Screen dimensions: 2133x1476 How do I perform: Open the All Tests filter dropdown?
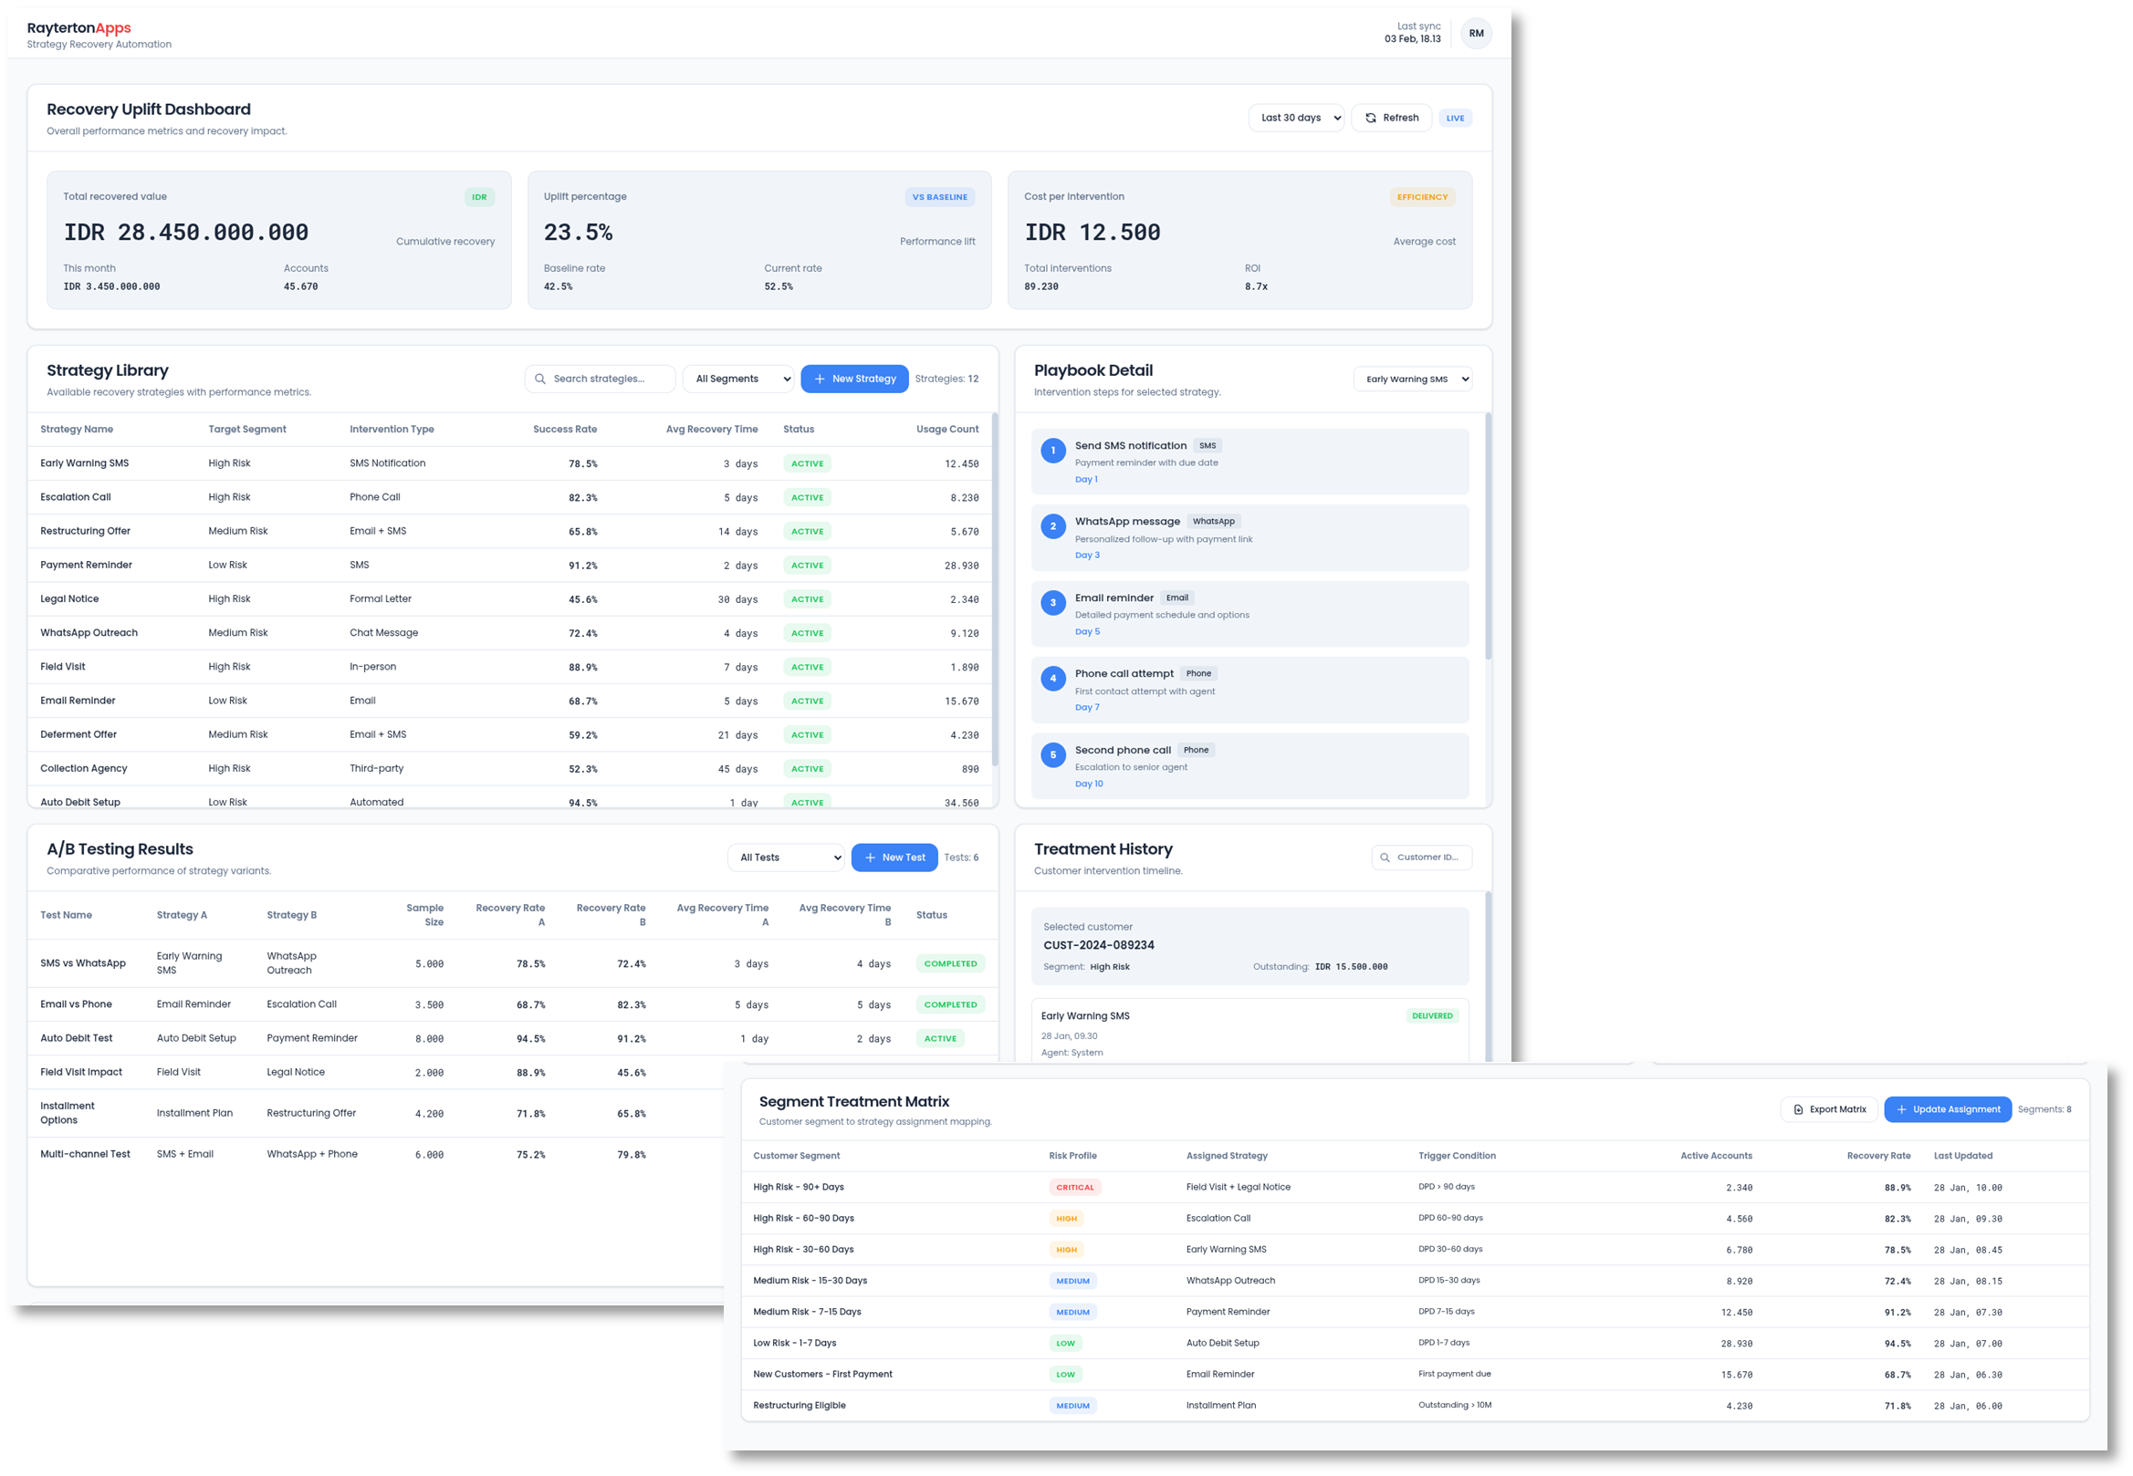pyautogui.click(x=785, y=858)
